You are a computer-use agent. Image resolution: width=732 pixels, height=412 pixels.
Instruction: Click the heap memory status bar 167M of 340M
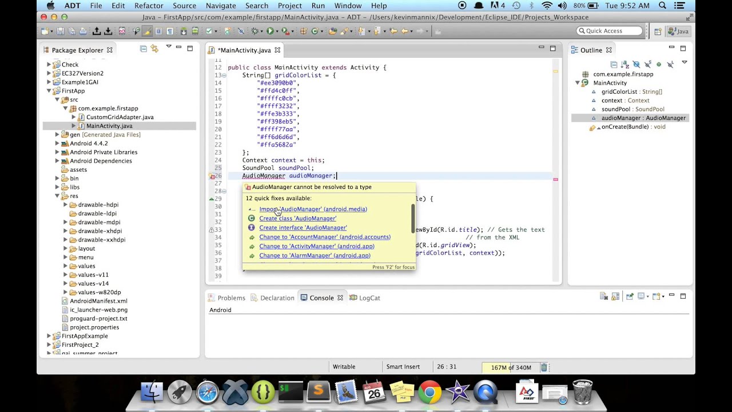(x=511, y=367)
